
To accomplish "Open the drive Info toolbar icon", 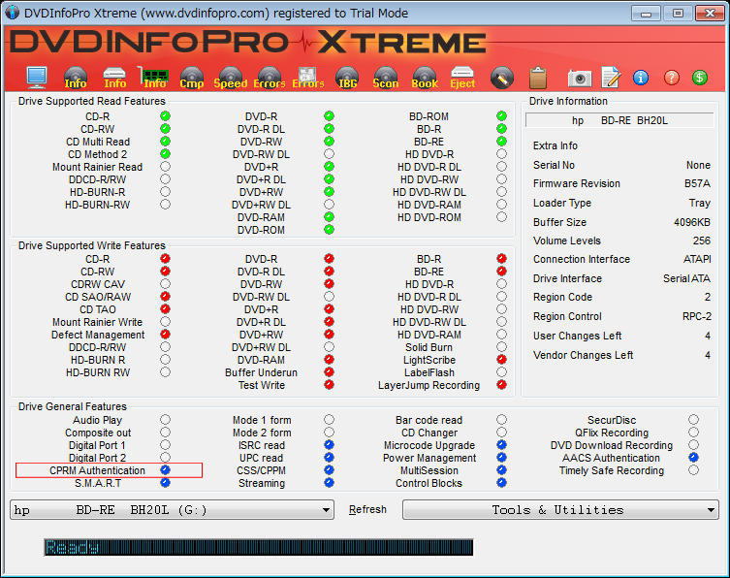I will 114,78.
